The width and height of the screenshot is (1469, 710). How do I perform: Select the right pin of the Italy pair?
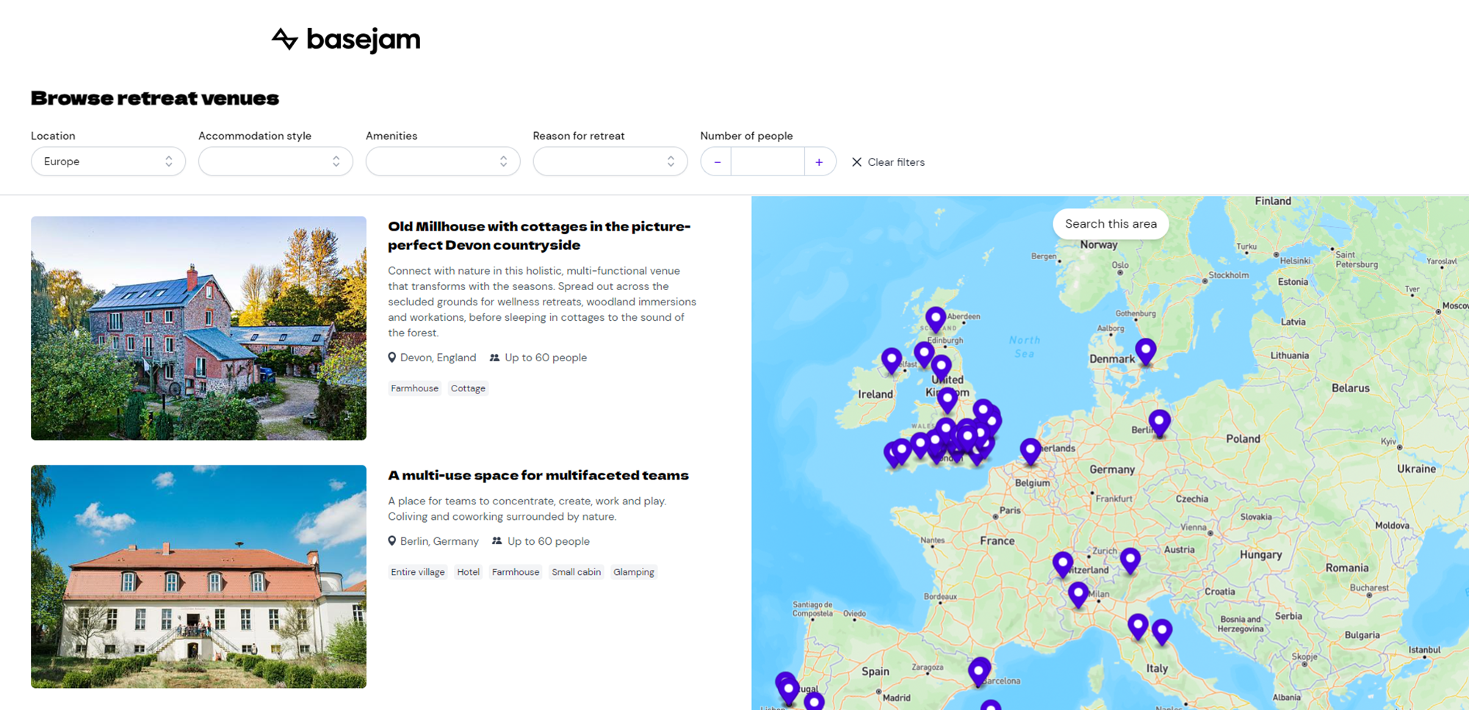pos(1162,632)
